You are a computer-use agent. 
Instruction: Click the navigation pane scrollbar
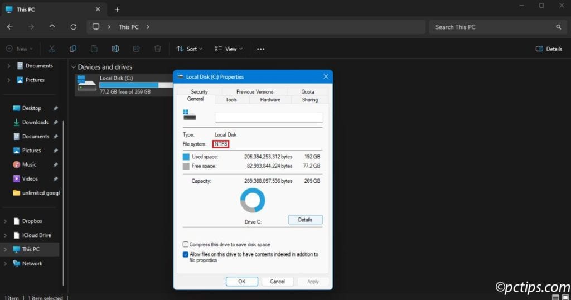pyautogui.click(x=64, y=203)
